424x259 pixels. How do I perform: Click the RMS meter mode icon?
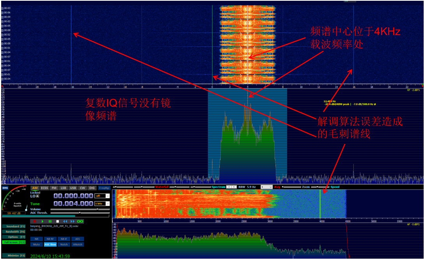(5, 188)
